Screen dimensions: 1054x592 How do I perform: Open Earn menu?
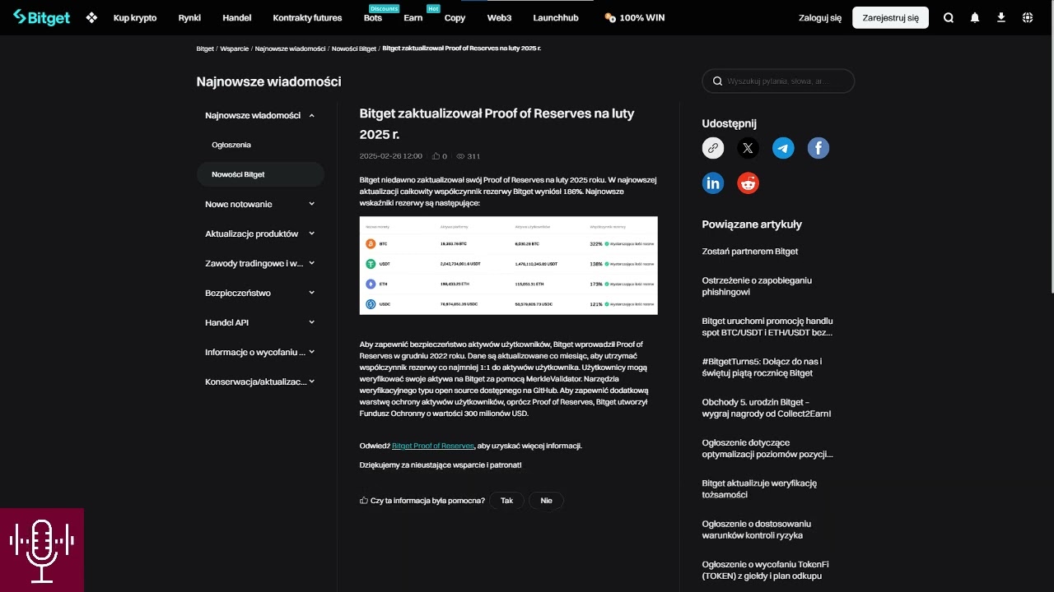coord(413,17)
